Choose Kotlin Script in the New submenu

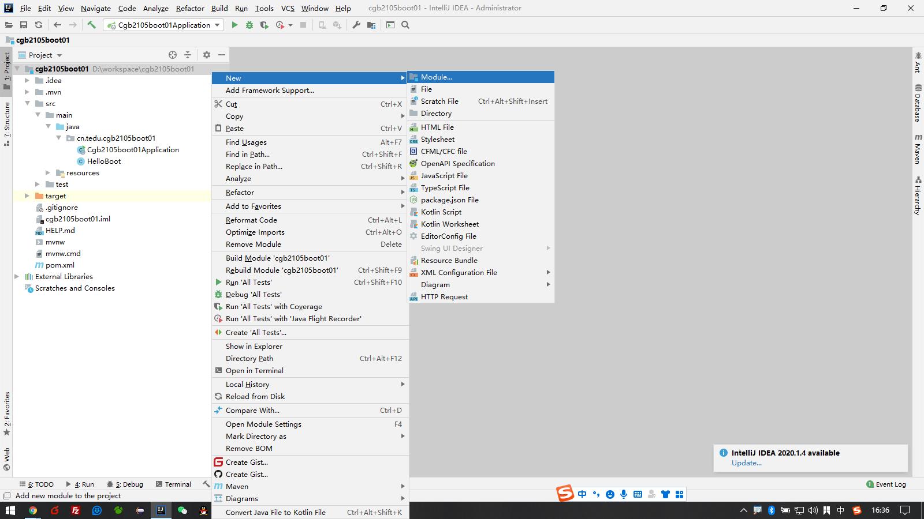481,212
